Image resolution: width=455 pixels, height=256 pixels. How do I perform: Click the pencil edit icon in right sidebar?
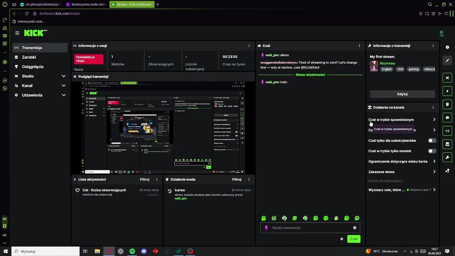click(x=447, y=60)
